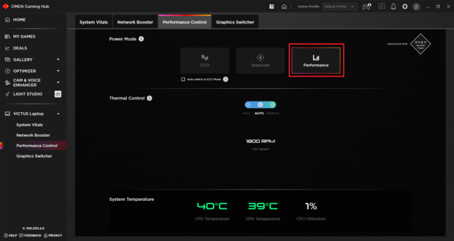Open the gamepad friends icon
454x241 pixels.
point(367,7)
